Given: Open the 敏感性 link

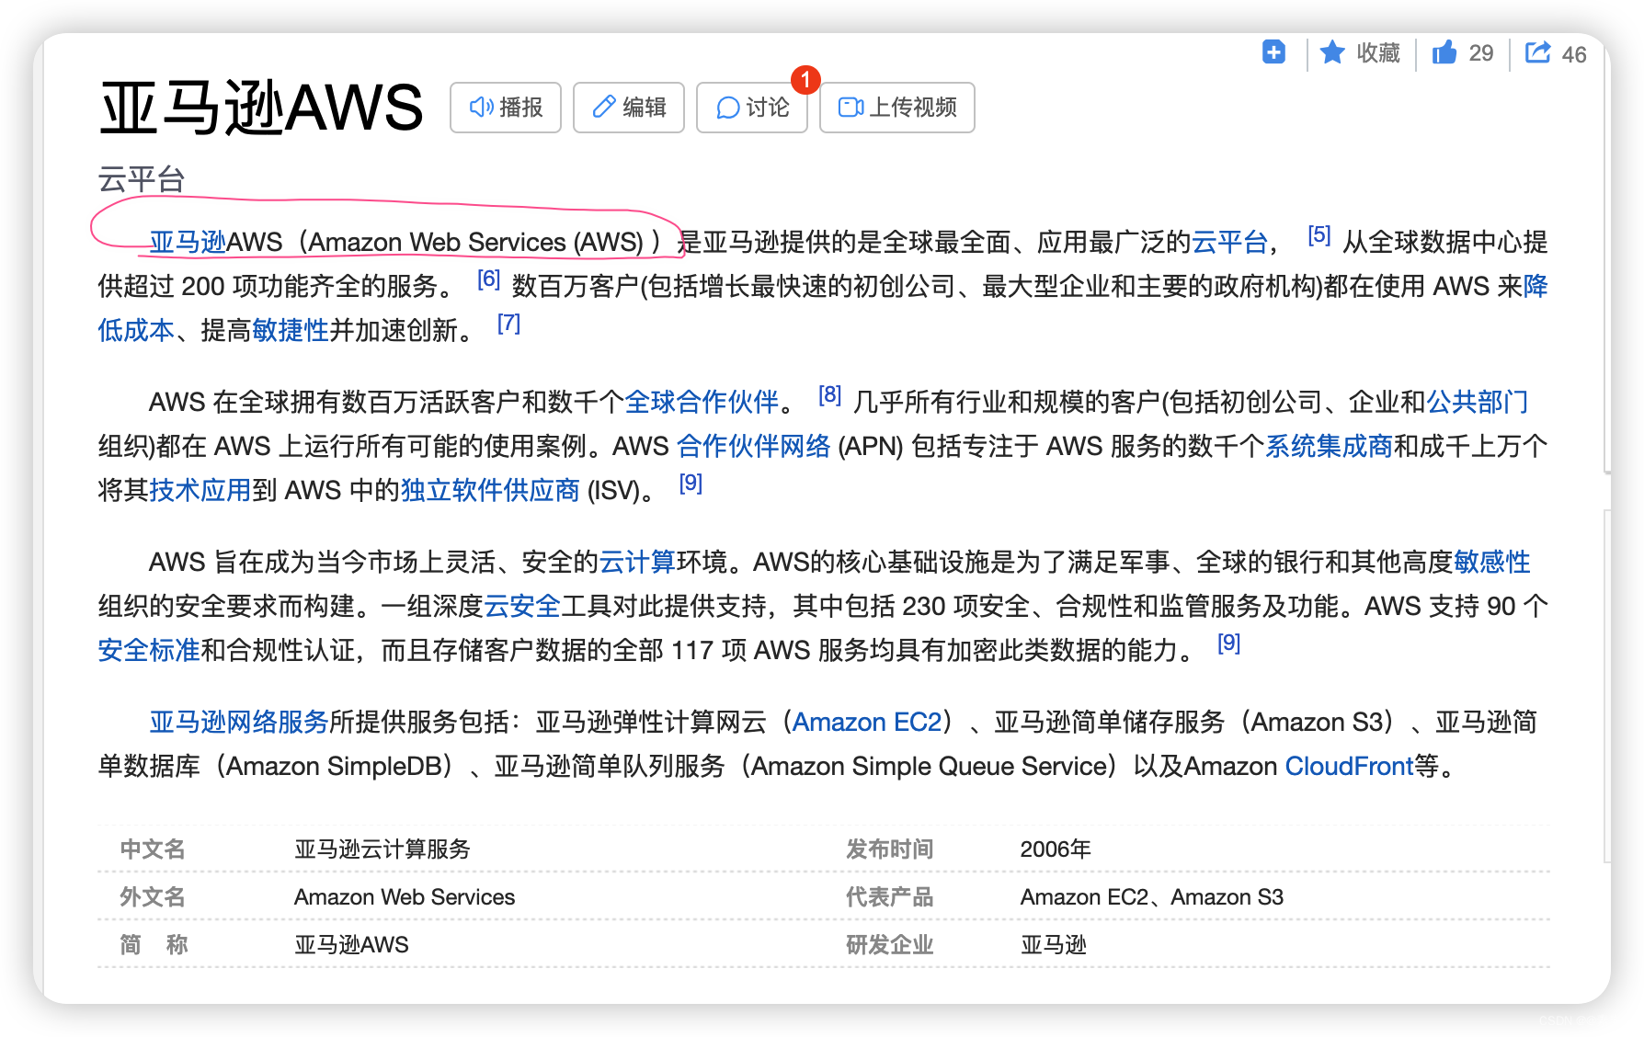Looking at the screenshot, I should [x=1492, y=562].
